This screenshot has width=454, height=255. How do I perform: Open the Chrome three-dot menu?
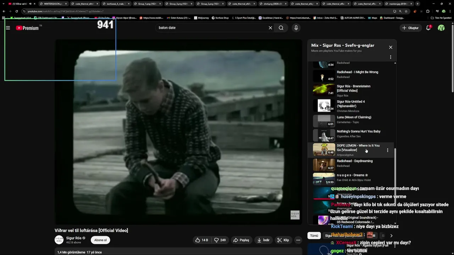[450, 11]
